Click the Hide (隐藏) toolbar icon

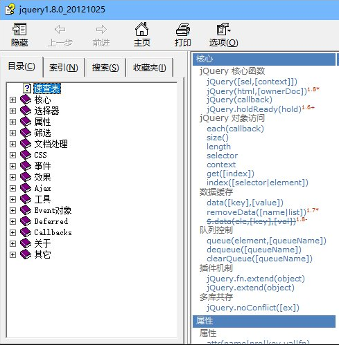tap(19, 29)
